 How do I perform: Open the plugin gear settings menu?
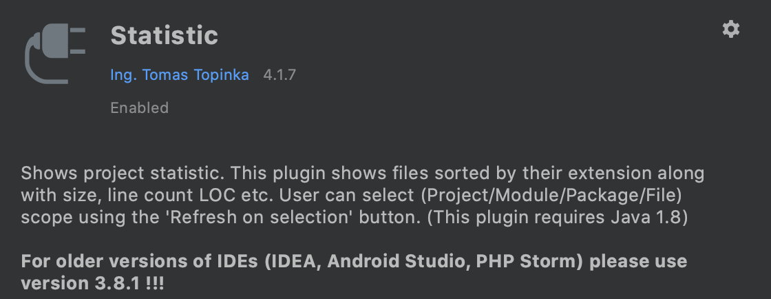click(730, 30)
